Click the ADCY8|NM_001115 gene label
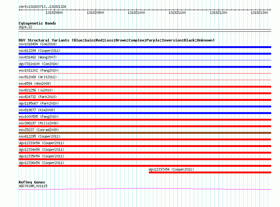This screenshot has width=280, height=207. click(x=33, y=186)
